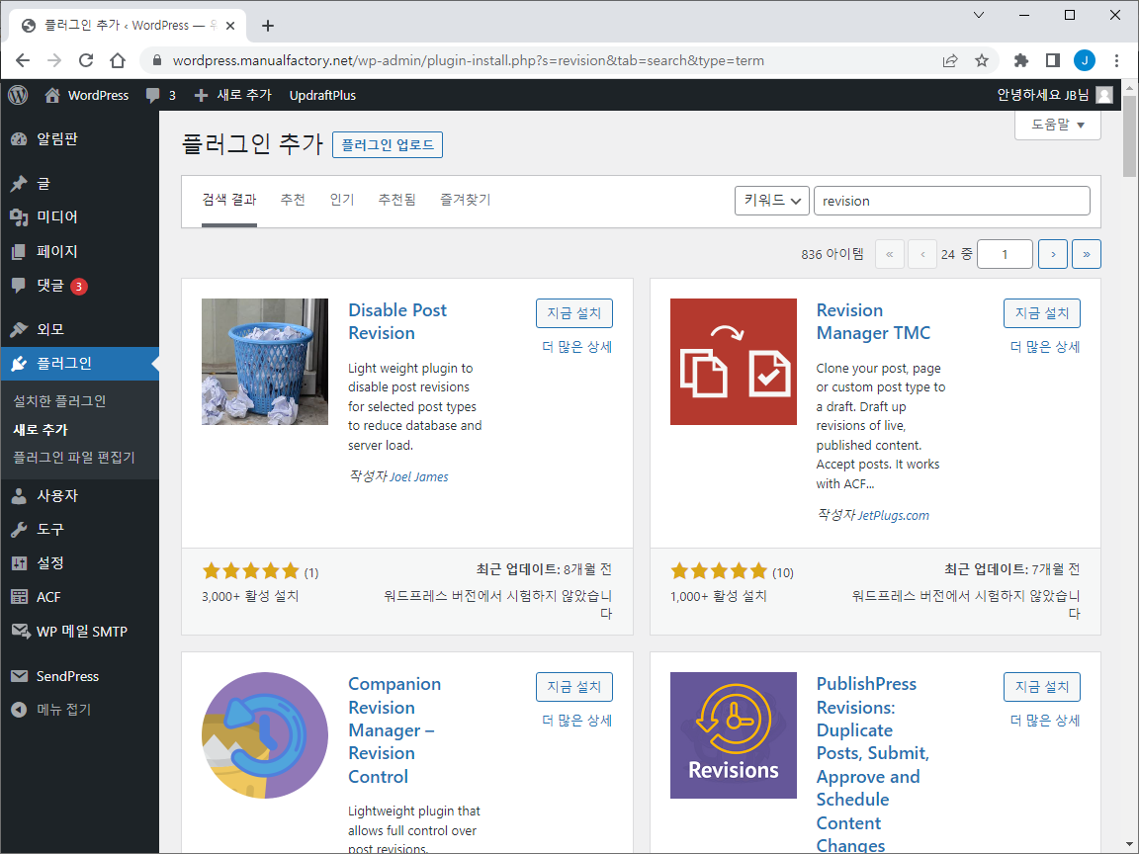The width and height of the screenshot is (1139, 854).
Task: Click the Revision Manager TMC red thumbnail
Action: pos(733,362)
